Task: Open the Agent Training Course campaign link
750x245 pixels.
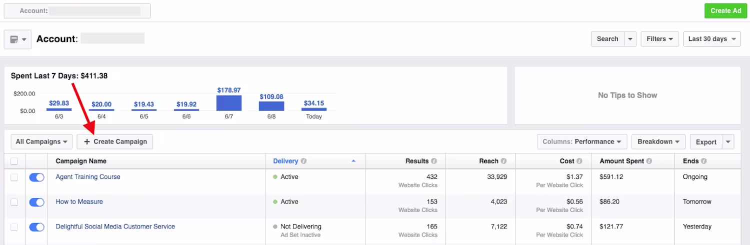Action: 88,176
